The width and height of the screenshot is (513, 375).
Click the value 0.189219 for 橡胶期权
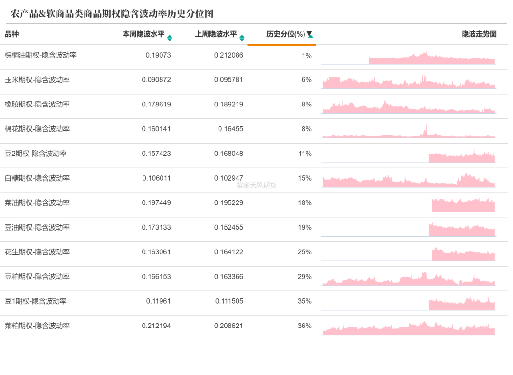(x=228, y=104)
